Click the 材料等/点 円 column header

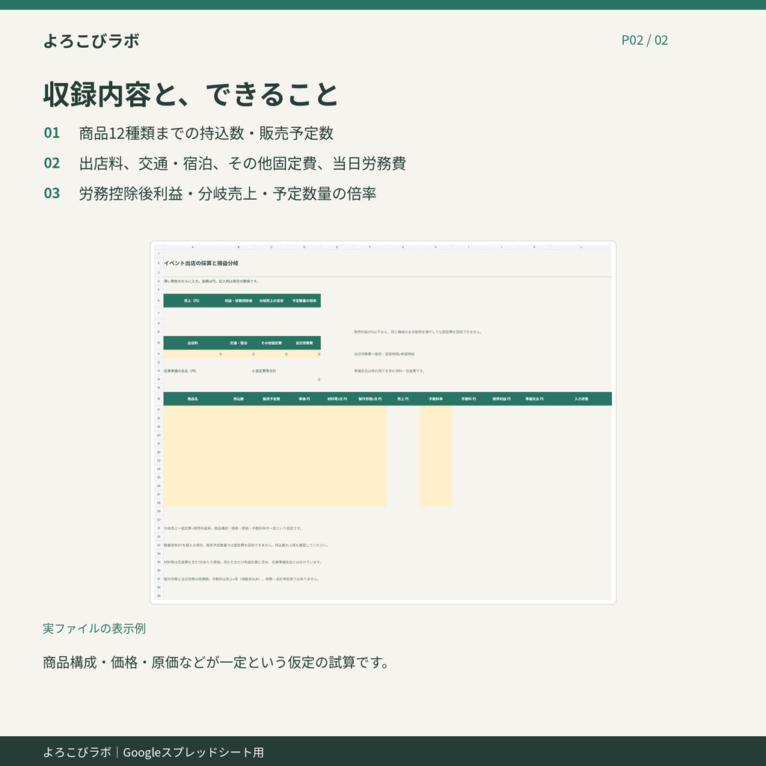tap(337, 399)
